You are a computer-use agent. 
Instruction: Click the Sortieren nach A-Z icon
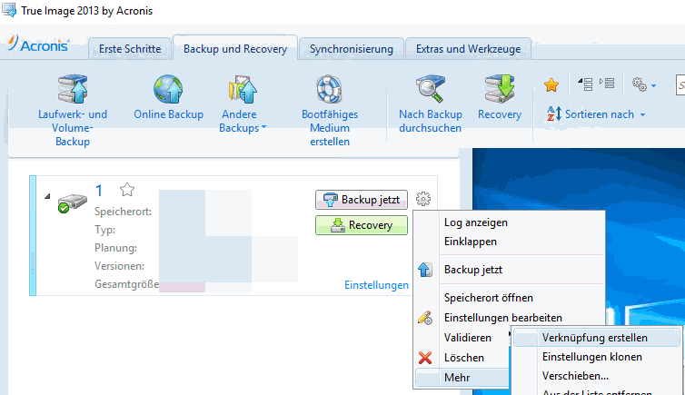click(x=554, y=114)
